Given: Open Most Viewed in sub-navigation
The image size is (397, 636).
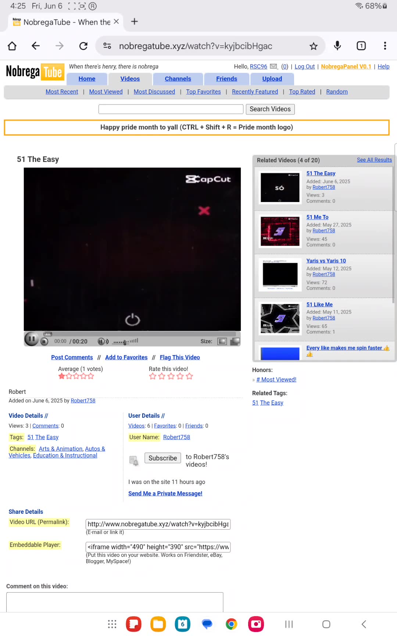Looking at the screenshot, I should [x=106, y=92].
